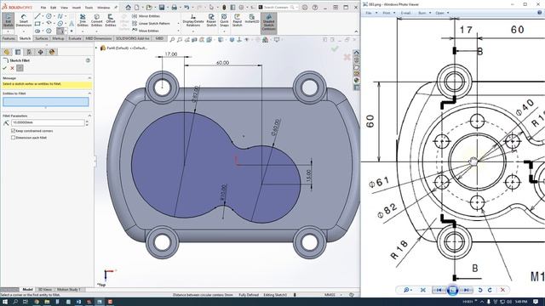Click the SolidWorks Home icon
The width and height of the screenshot is (545, 306).
pyautogui.click(x=129, y=8)
